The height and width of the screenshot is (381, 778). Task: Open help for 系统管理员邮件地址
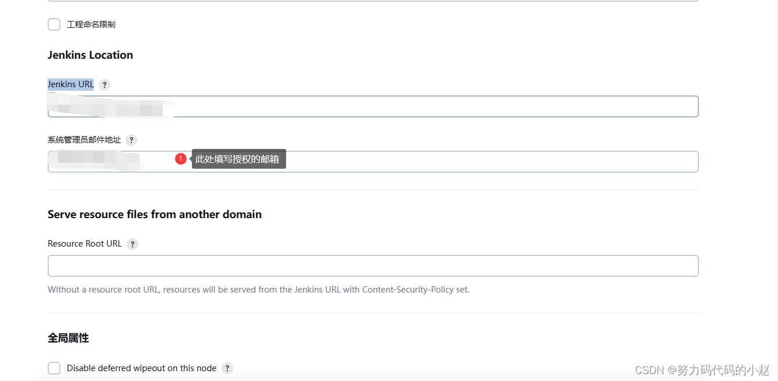[x=131, y=140]
